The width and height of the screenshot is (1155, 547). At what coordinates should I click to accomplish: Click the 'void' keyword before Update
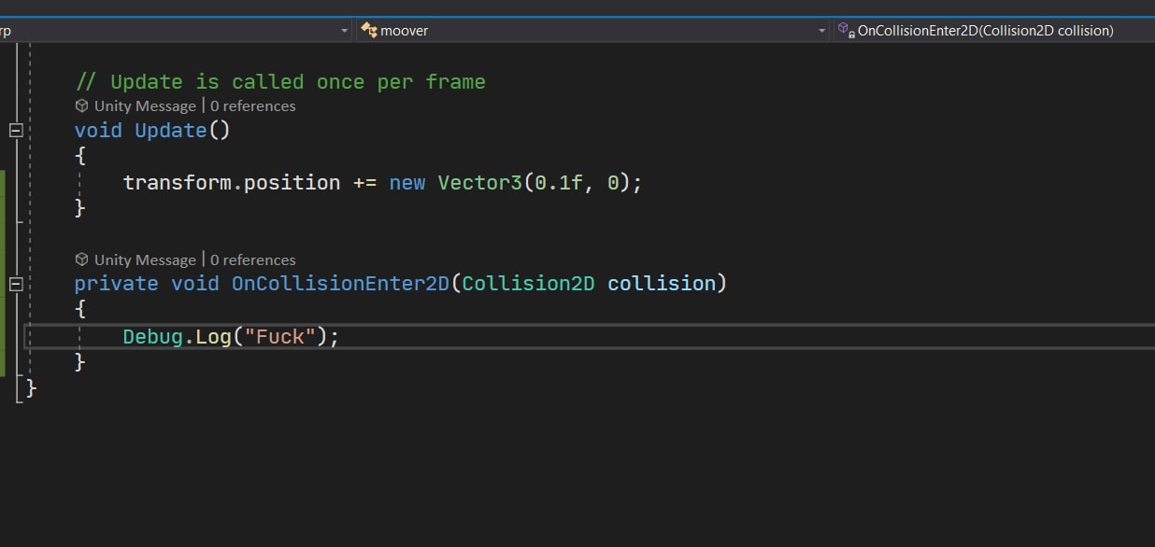tap(98, 131)
